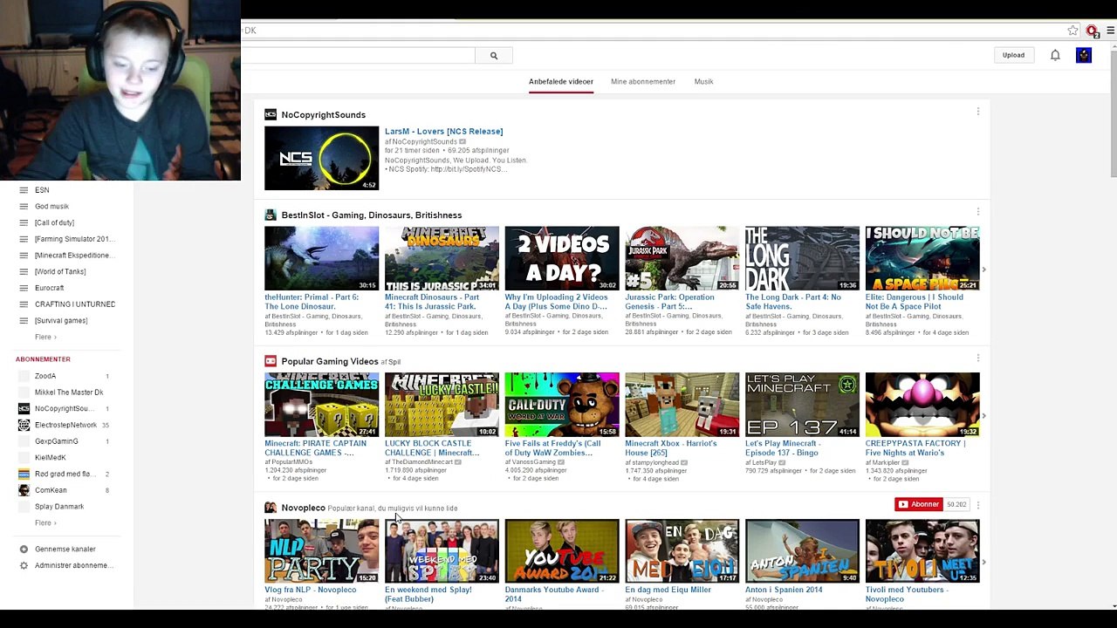Open Pirate Captain Challenge Games thumbnail
This screenshot has height=628, width=1117.
coord(322,405)
